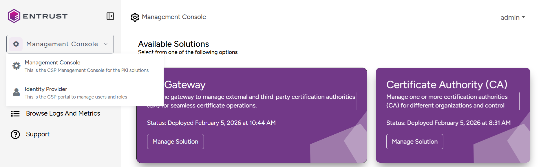
Task: Click the ENTRUST wordmark text
Action: 45,16
